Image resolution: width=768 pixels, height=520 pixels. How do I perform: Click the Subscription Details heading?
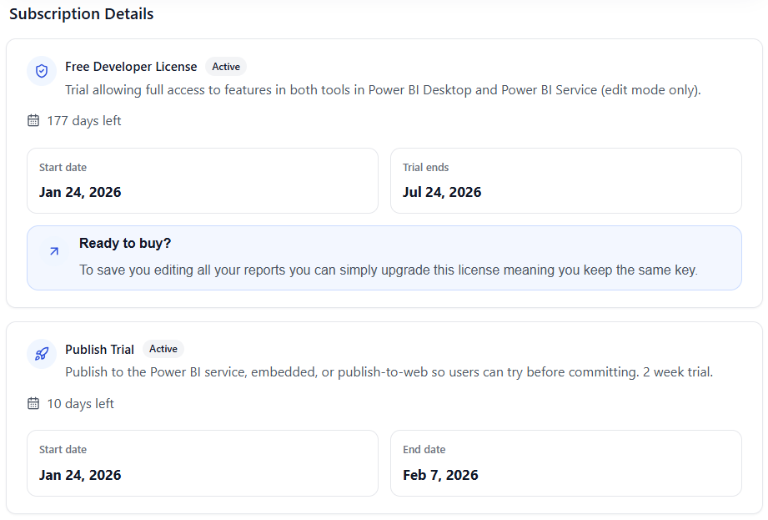[81, 14]
